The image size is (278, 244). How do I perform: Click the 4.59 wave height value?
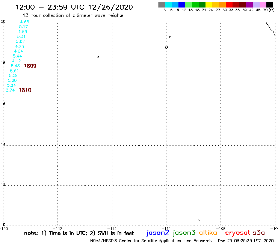click(23, 32)
